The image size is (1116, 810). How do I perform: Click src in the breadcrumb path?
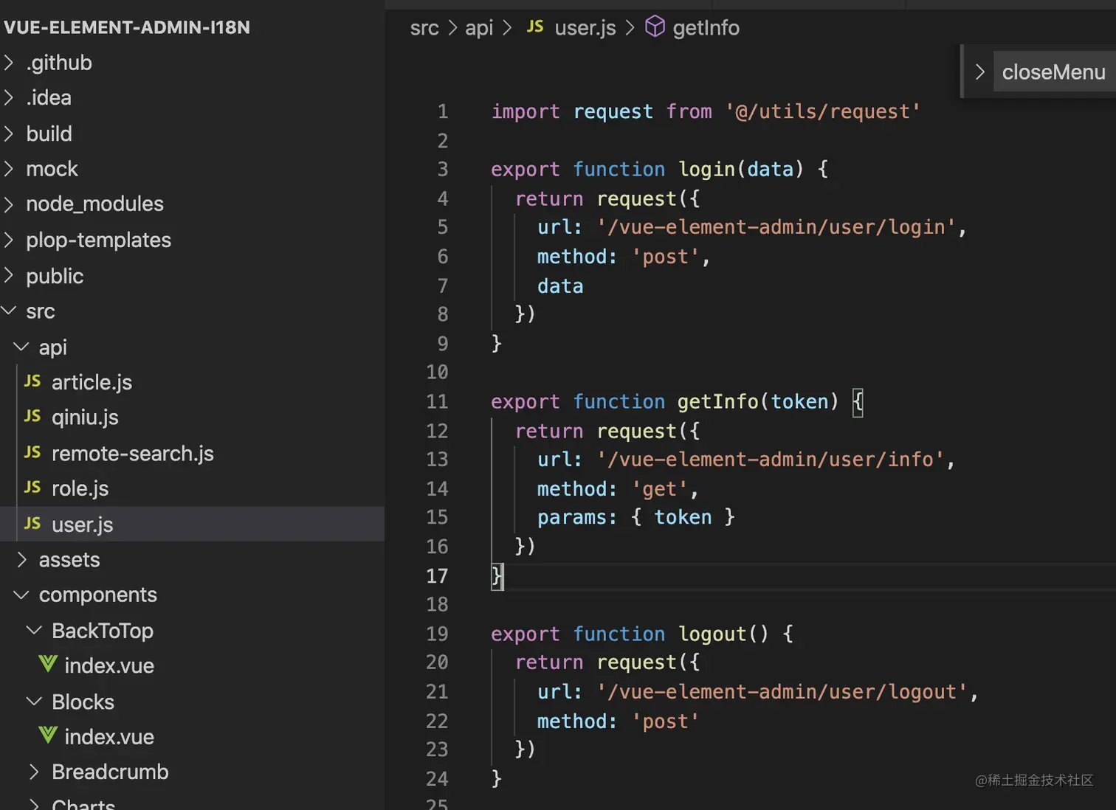click(x=424, y=28)
